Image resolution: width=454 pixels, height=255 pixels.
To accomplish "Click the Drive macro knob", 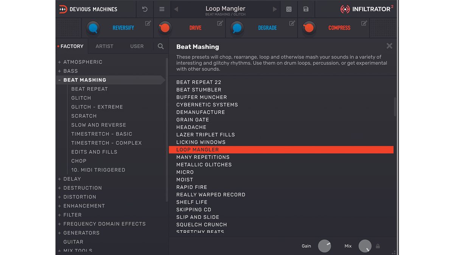I will point(165,28).
